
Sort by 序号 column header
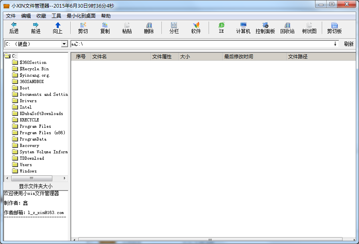tap(81, 57)
